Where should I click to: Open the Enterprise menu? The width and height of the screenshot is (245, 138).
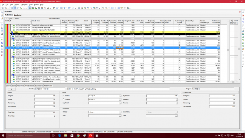pyautogui.click(x=24, y=5)
